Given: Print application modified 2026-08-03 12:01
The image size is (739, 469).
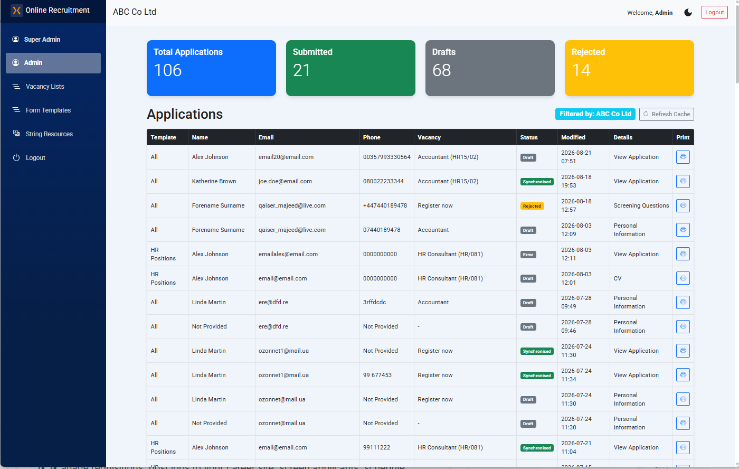Looking at the screenshot, I should point(683,278).
